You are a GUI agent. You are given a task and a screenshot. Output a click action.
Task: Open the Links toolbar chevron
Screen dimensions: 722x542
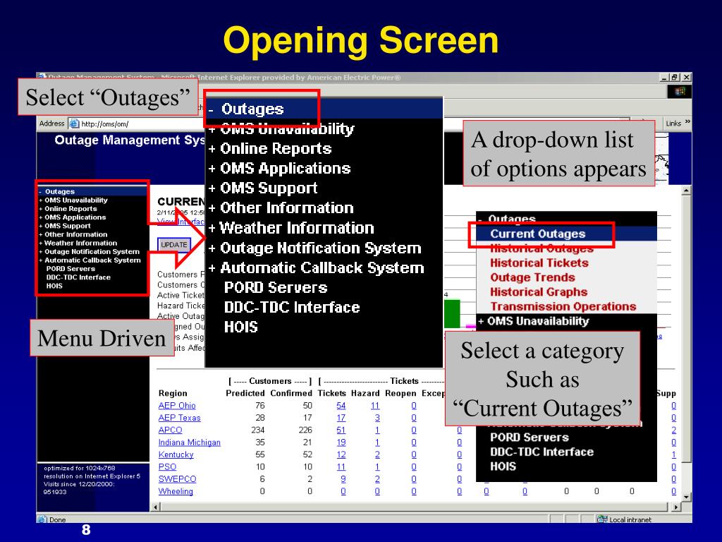click(687, 122)
